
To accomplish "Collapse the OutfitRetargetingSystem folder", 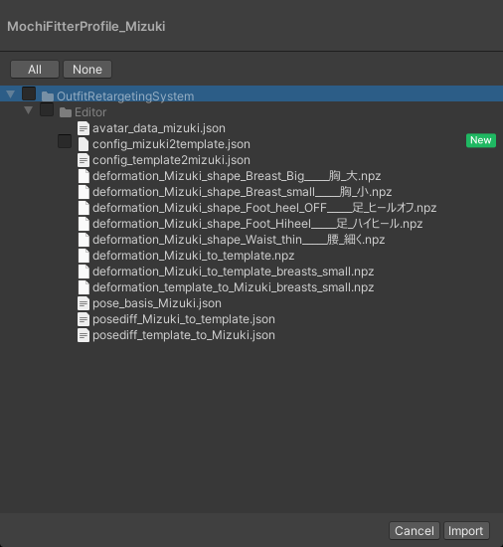I will pos(11,94).
